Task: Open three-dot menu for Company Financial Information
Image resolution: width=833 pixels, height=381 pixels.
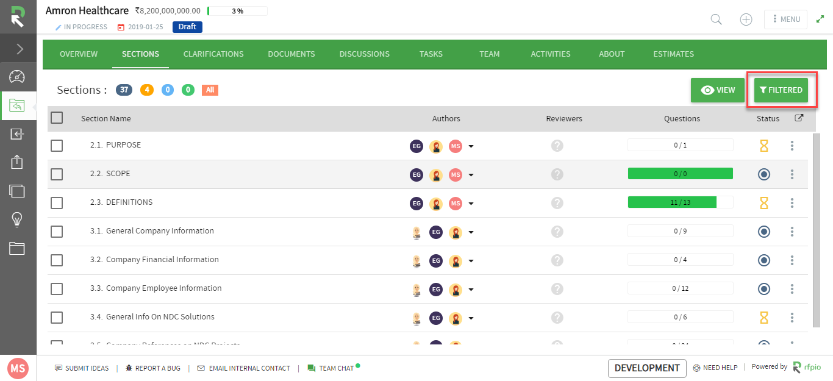Action: 792,260
